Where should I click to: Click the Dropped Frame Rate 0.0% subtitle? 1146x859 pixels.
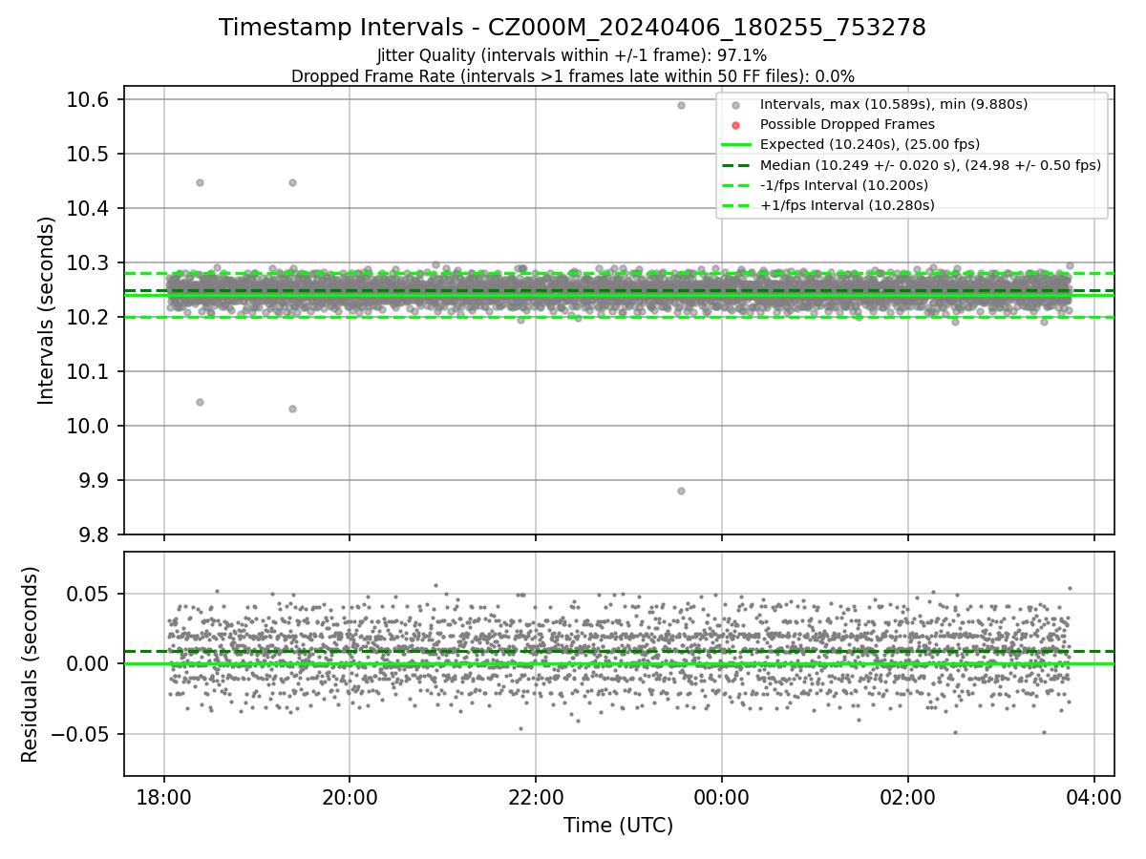pos(572,76)
